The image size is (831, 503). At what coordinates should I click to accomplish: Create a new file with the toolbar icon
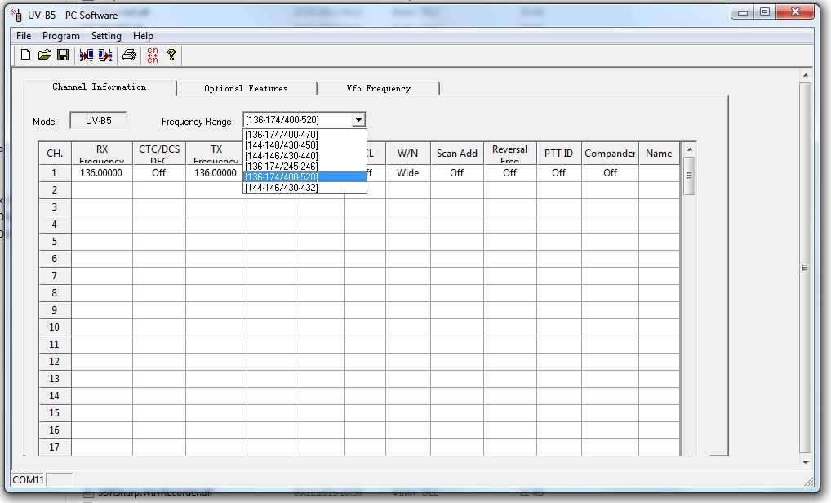pos(25,56)
